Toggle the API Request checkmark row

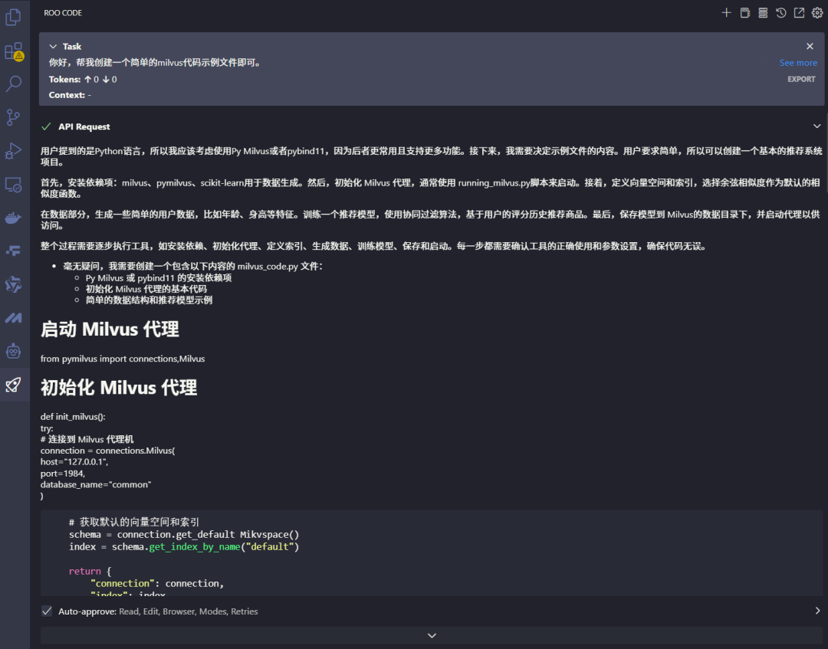tap(46, 126)
